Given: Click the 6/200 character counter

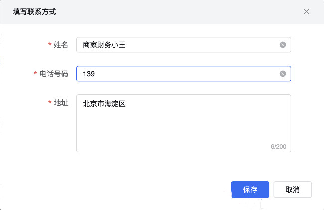Looking at the screenshot, I should pyautogui.click(x=279, y=147).
